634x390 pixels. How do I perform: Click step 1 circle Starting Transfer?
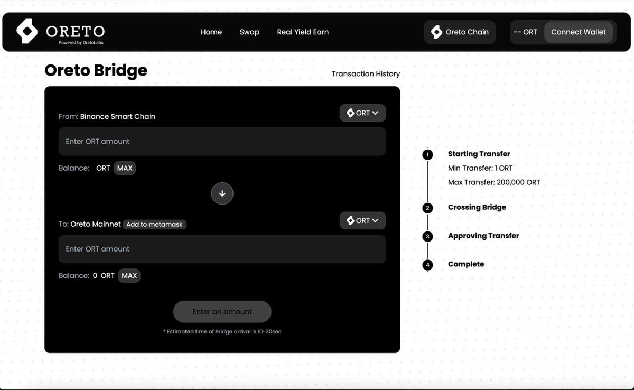[427, 155]
